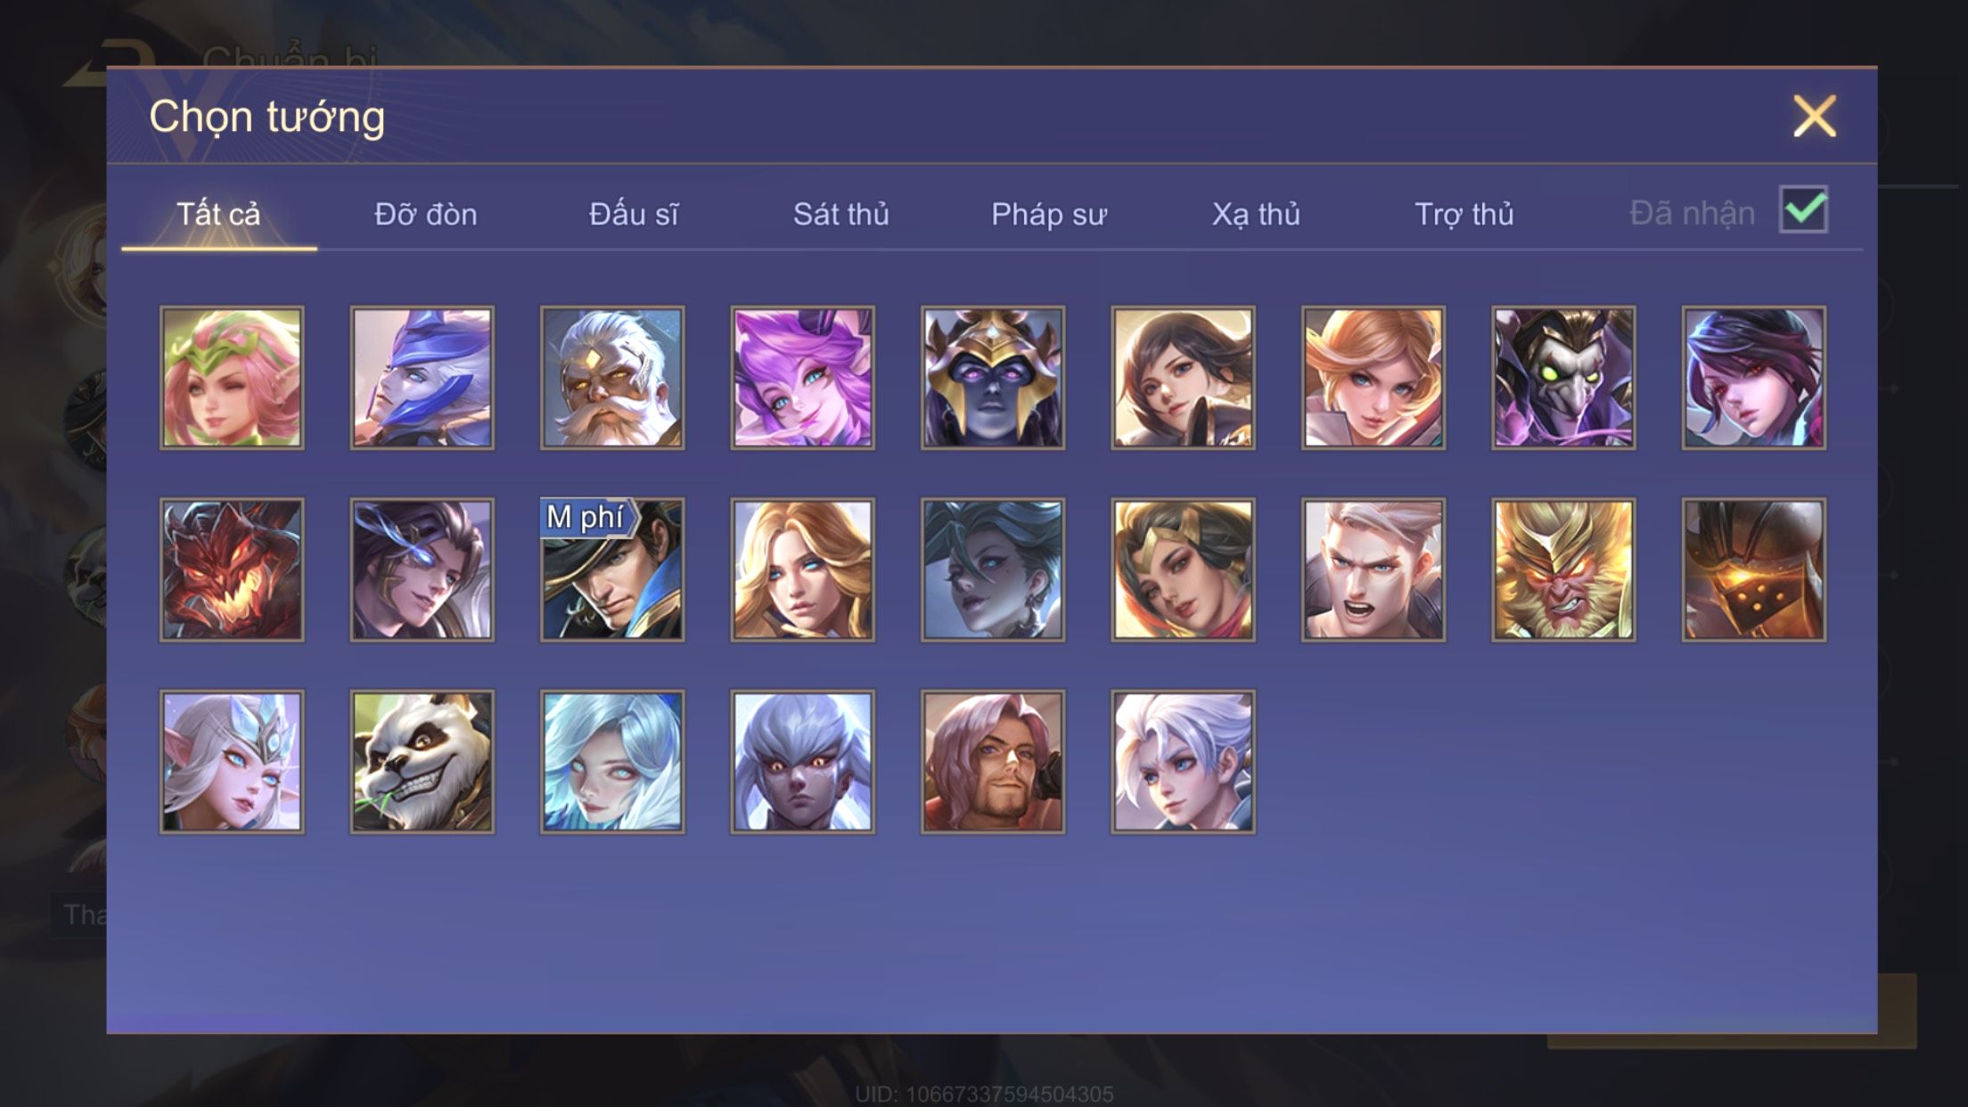Pick the ice-crowned silver elf hero

[x=232, y=762]
